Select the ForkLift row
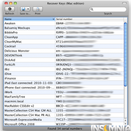The height and width of the screenshot is (131, 131). click(x=64, y=65)
